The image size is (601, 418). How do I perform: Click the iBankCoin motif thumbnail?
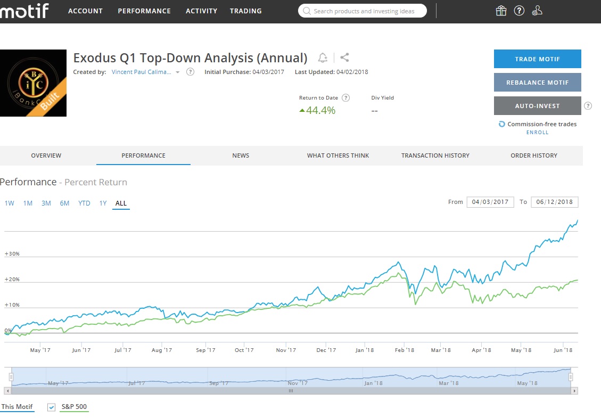[34, 83]
